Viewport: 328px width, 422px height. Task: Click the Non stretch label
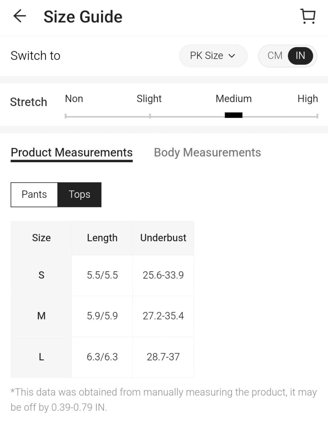tap(74, 99)
